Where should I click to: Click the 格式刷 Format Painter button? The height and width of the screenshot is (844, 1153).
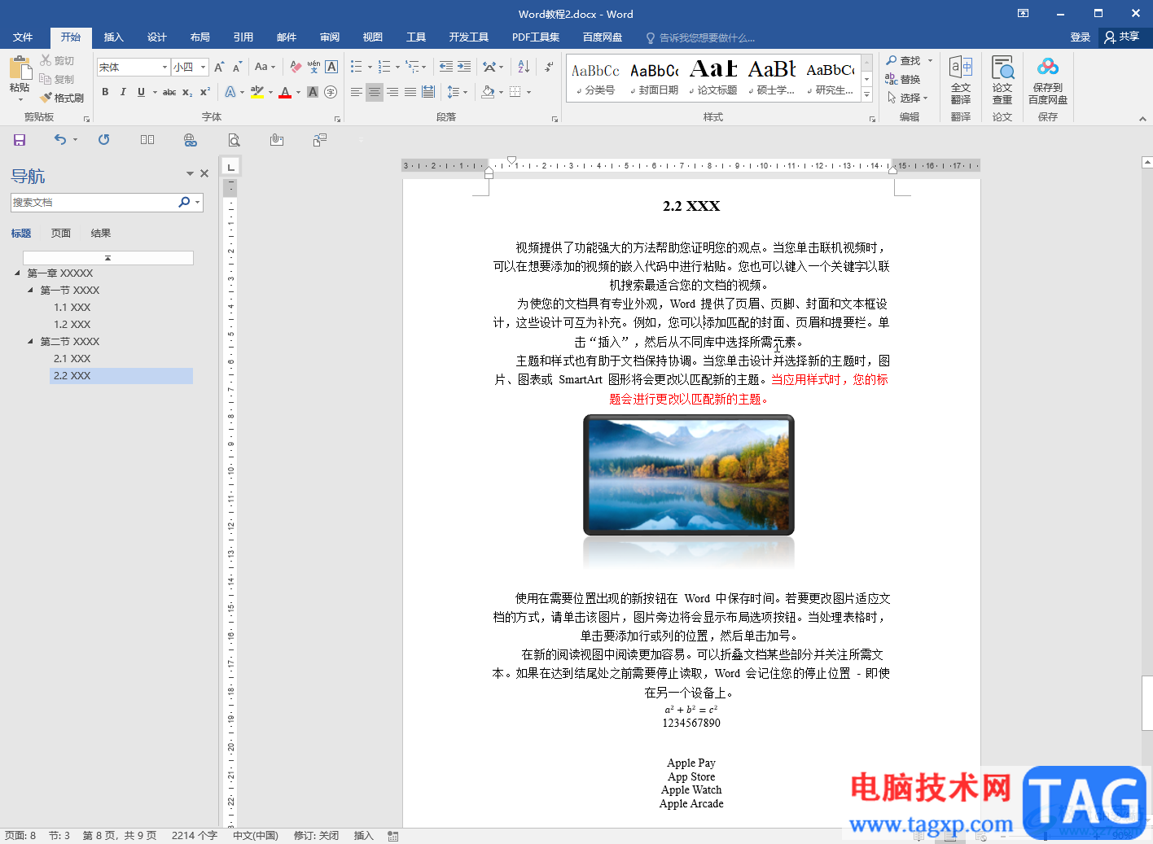pyautogui.click(x=62, y=98)
